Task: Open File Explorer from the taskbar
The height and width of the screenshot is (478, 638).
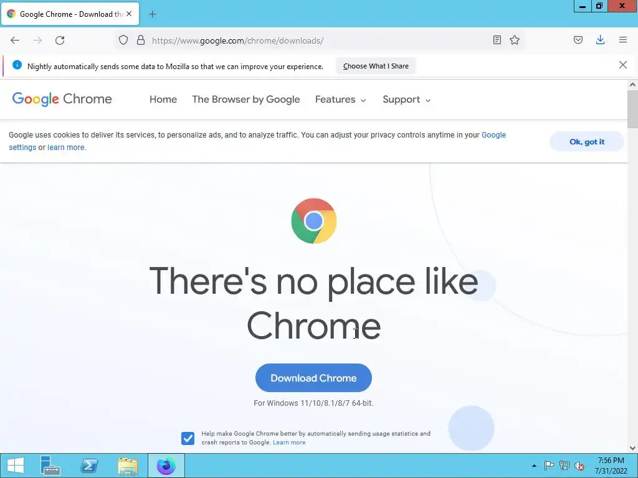Action: pyautogui.click(x=128, y=466)
